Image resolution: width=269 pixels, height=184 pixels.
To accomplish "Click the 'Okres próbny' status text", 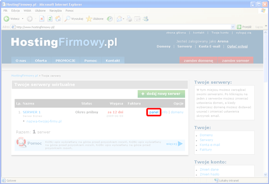I will [86, 112].
